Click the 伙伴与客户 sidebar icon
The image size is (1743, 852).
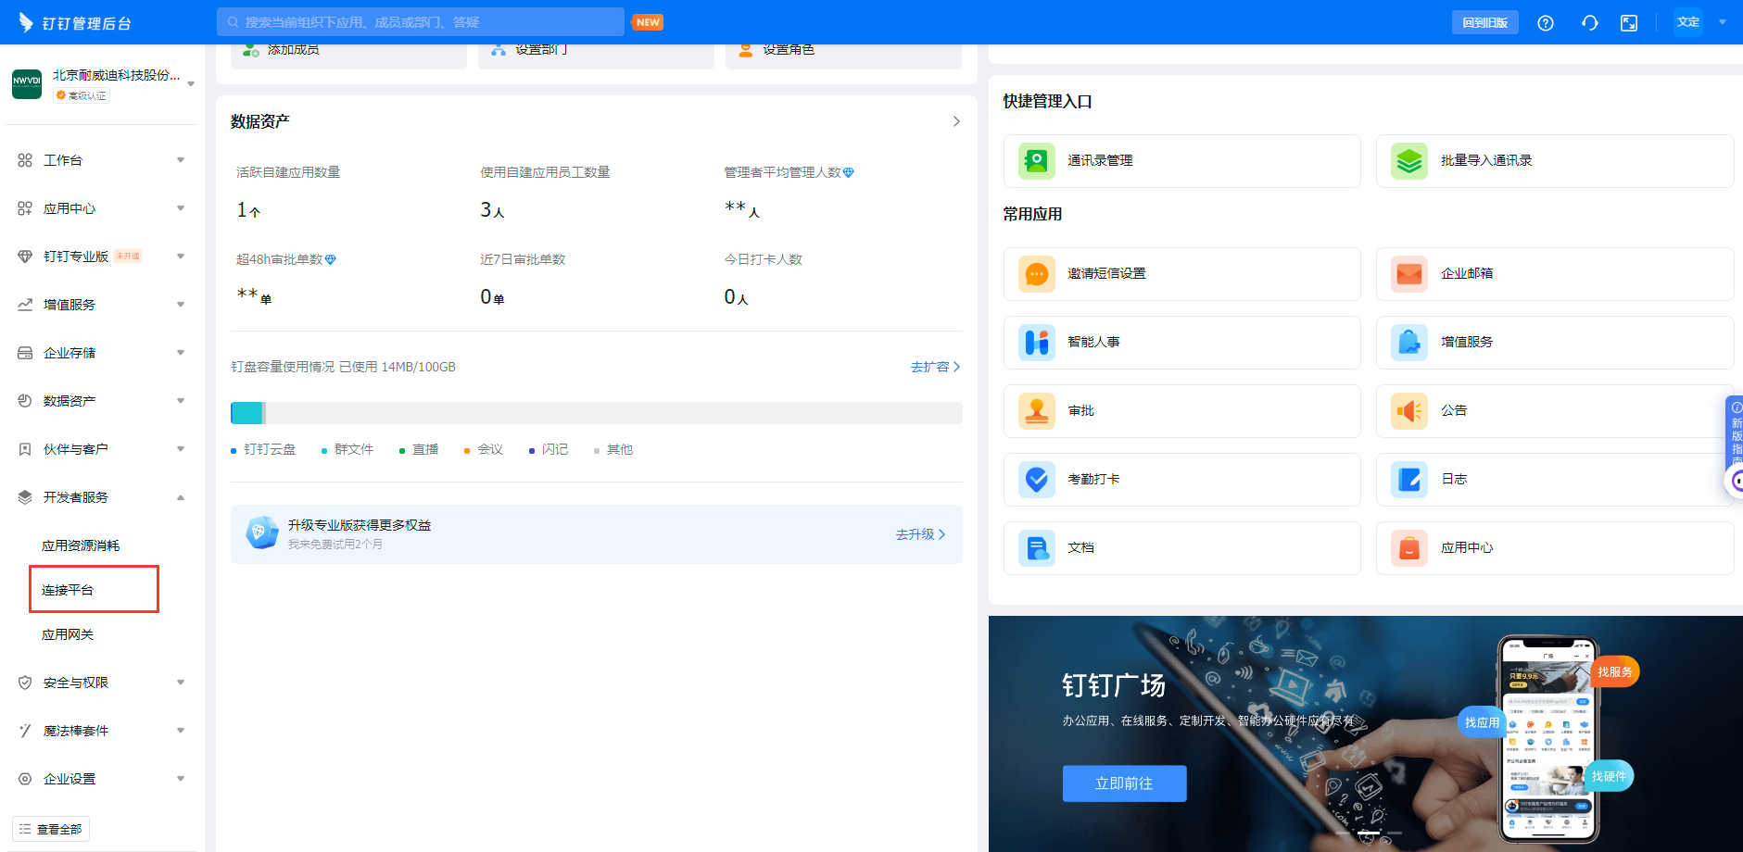[25, 449]
